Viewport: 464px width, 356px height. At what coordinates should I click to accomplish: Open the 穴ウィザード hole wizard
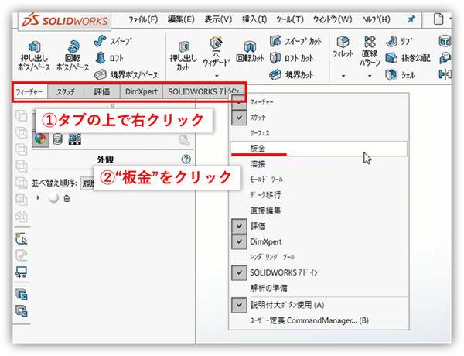click(x=217, y=52)
